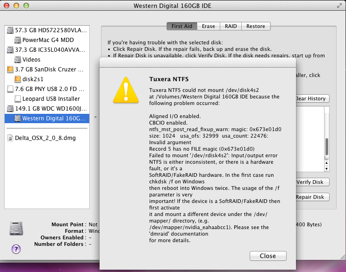Click the 57.3 GB HDS722580VLA drive icon

(x=10, y=30)
